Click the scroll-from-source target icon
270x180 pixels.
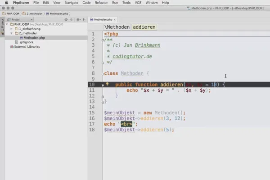coord(66,19)
